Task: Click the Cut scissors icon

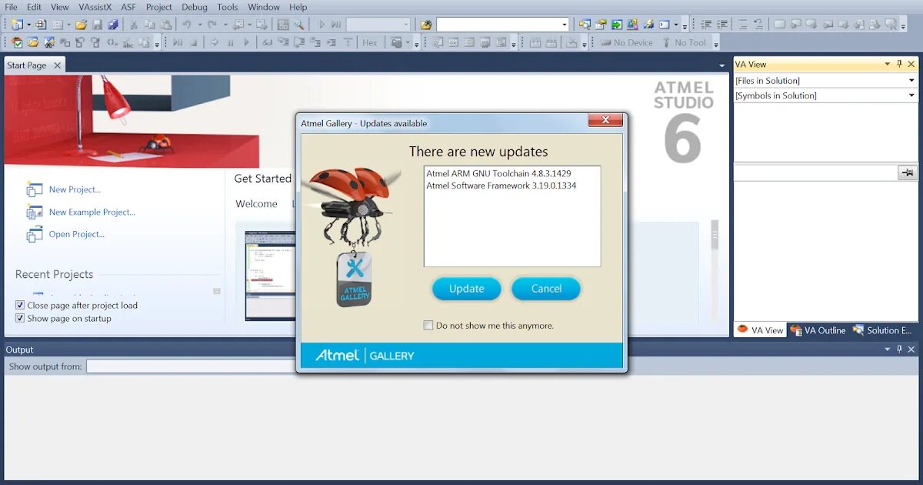Action: 133,25
